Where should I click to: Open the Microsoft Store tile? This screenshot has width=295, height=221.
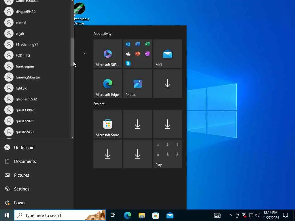108,124
